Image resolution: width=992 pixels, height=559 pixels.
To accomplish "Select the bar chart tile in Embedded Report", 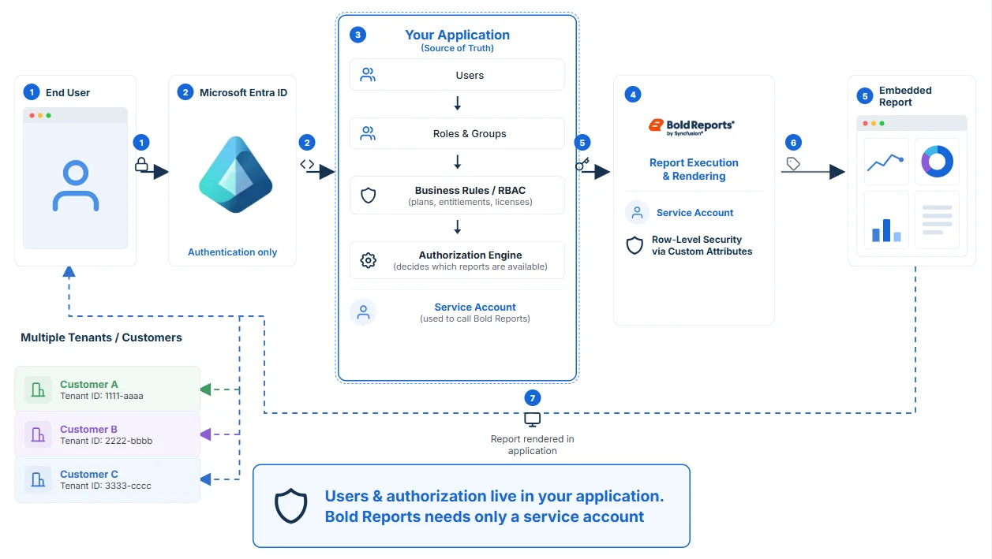I will coord(886,219).
